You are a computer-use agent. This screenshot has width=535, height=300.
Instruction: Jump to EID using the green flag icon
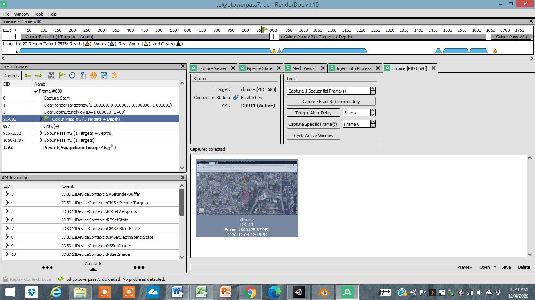pos(62,75)
